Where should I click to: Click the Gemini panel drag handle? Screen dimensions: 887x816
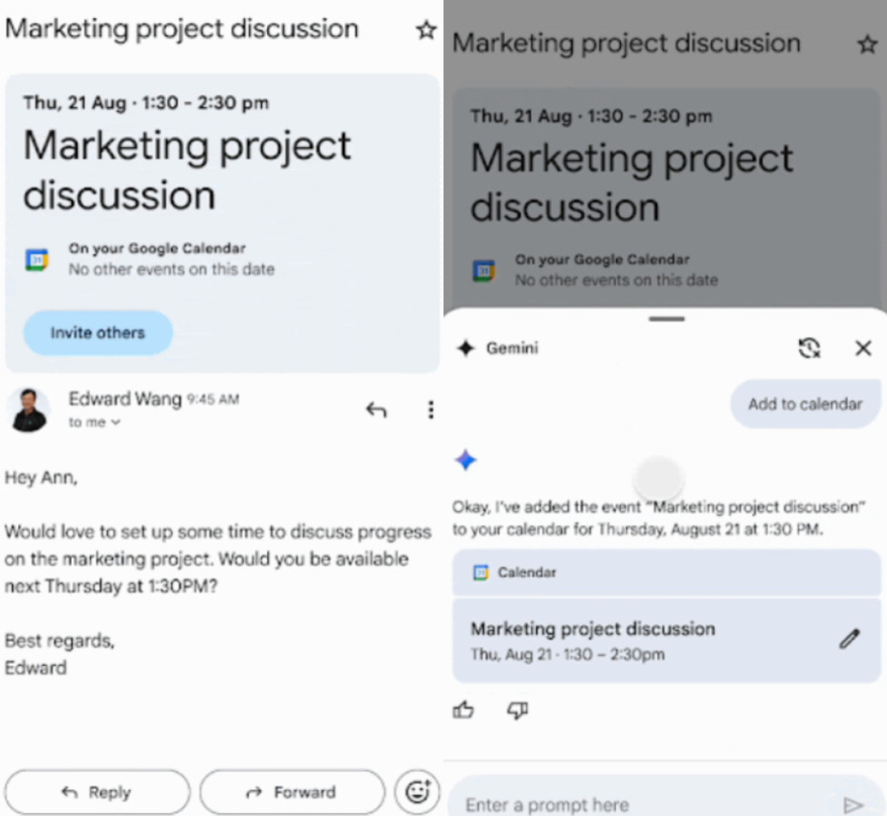point(667,319)
